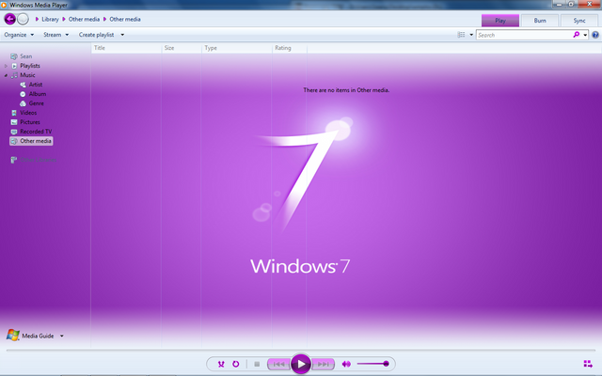Click the Windows Media Player title bar icon

point(4,5)
